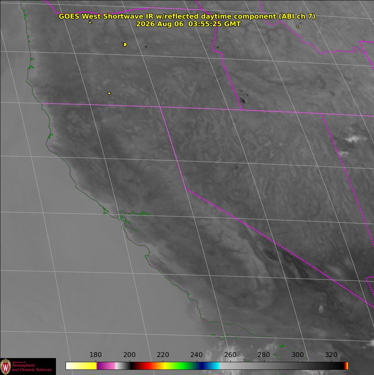Click the small yellow hotspot at top right

(297, 26)
